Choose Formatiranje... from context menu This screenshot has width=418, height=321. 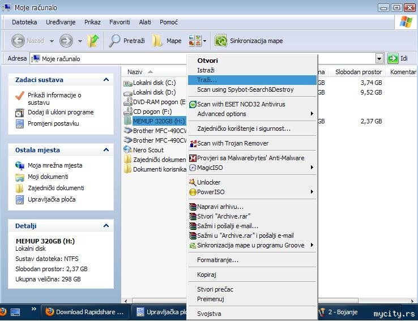[x=217, y=260]
